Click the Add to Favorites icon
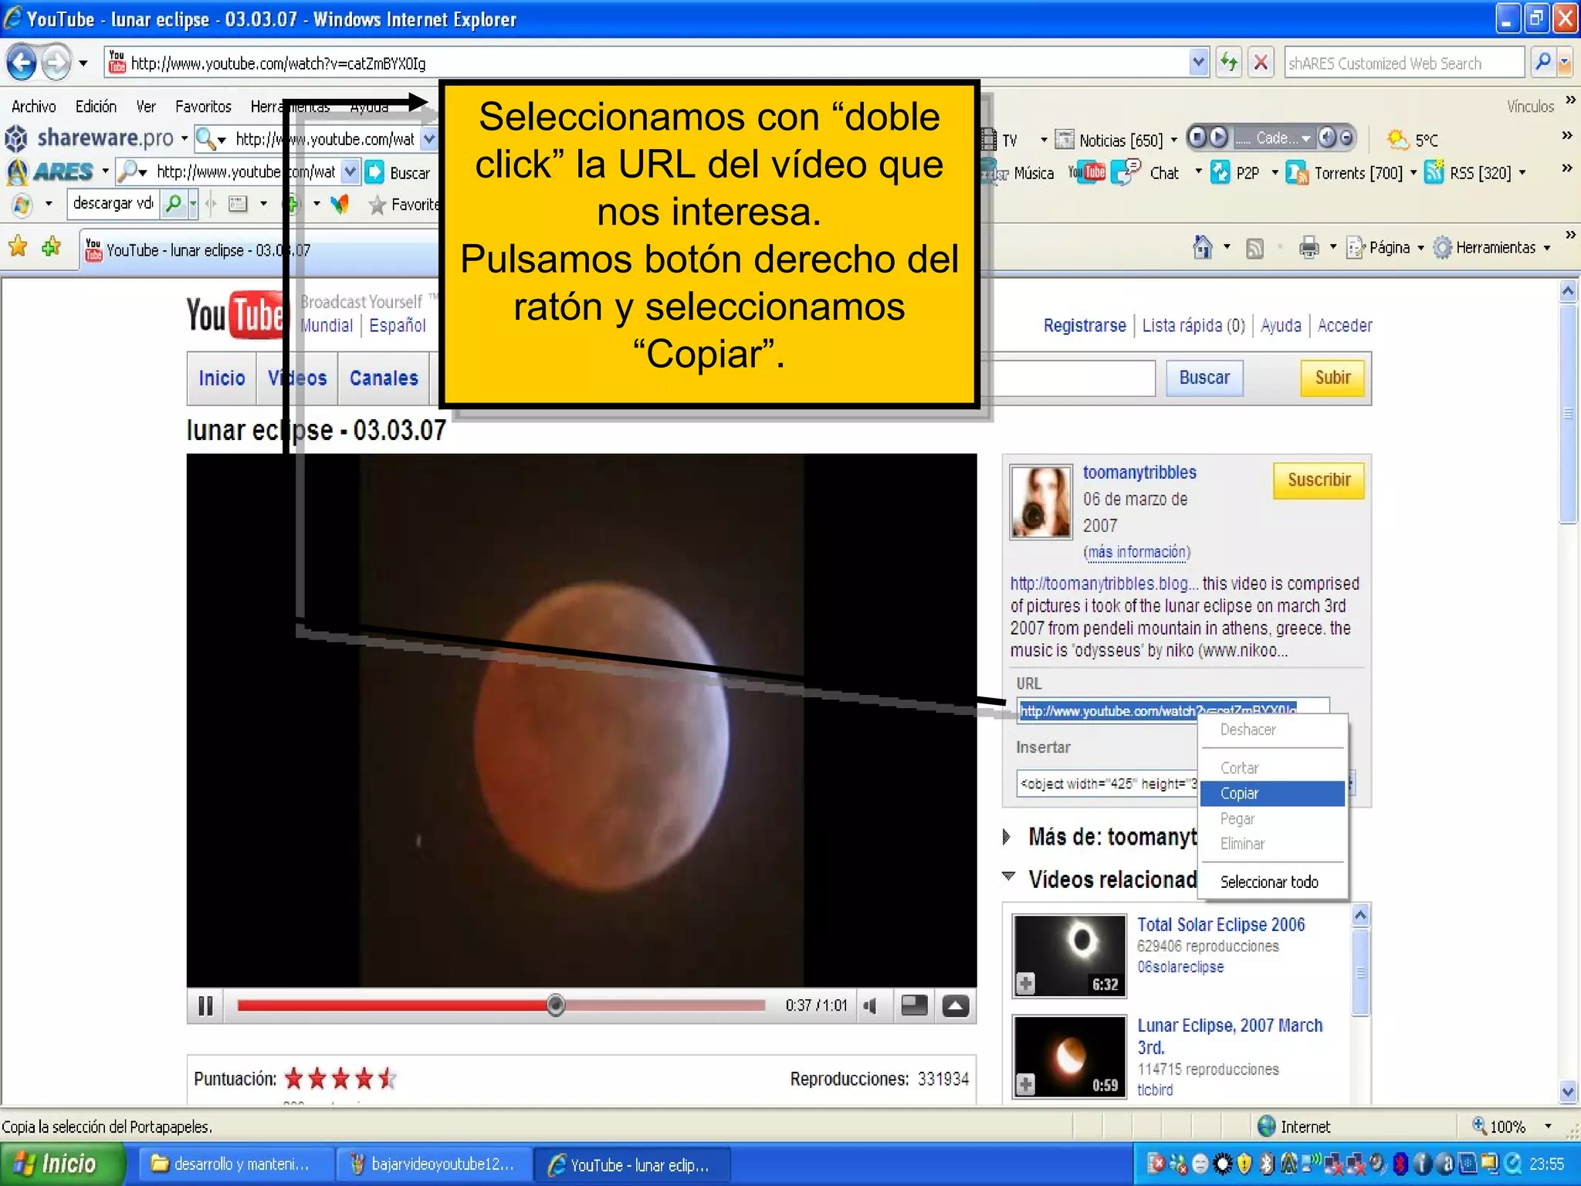This screenshot has width=1581, height=1186. click(52, 248)
